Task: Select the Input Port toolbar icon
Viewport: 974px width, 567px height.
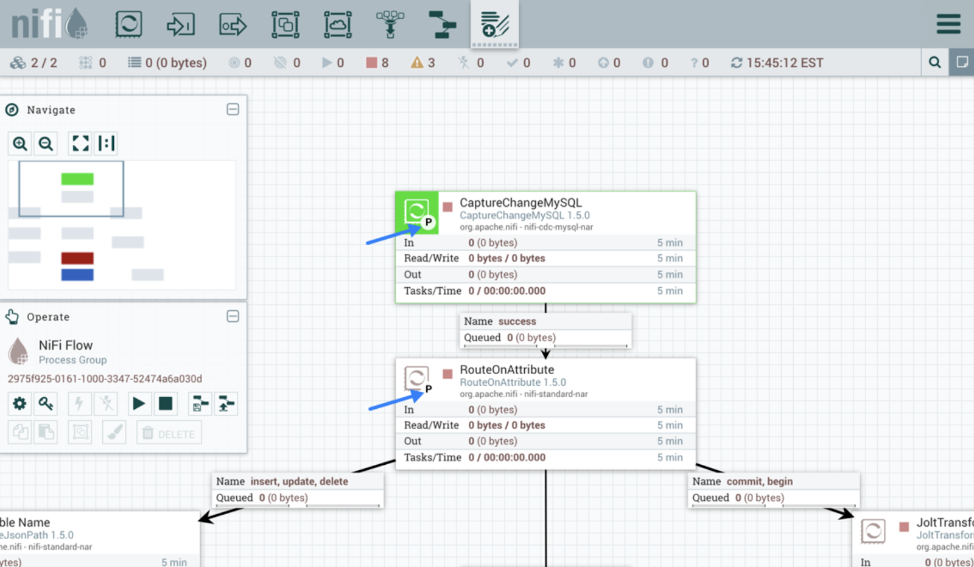Action: pos(181,24)
